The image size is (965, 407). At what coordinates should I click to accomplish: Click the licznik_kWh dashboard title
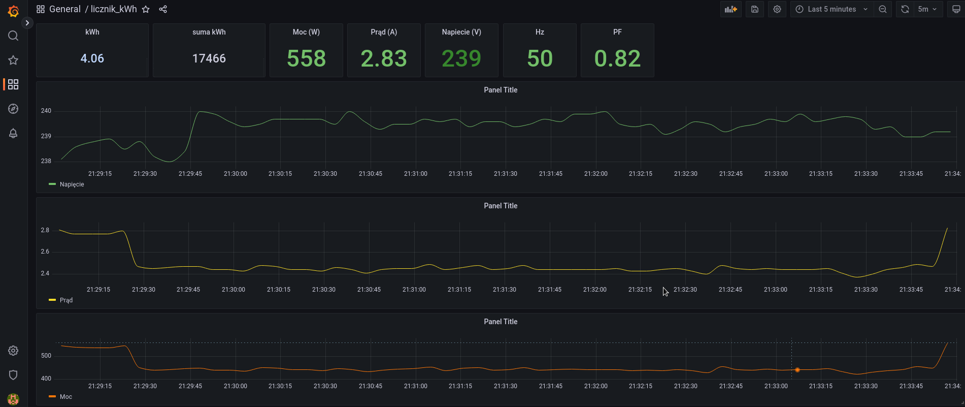[x=114, y=9]
